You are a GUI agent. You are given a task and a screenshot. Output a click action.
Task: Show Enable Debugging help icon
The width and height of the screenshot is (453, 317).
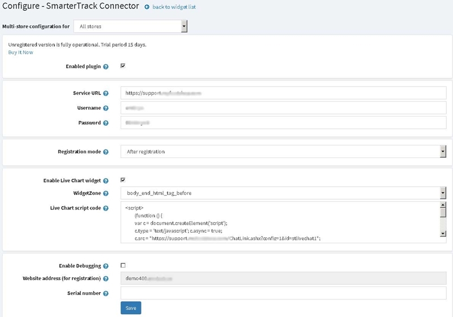pyautogui.click(x=106, y=266)
